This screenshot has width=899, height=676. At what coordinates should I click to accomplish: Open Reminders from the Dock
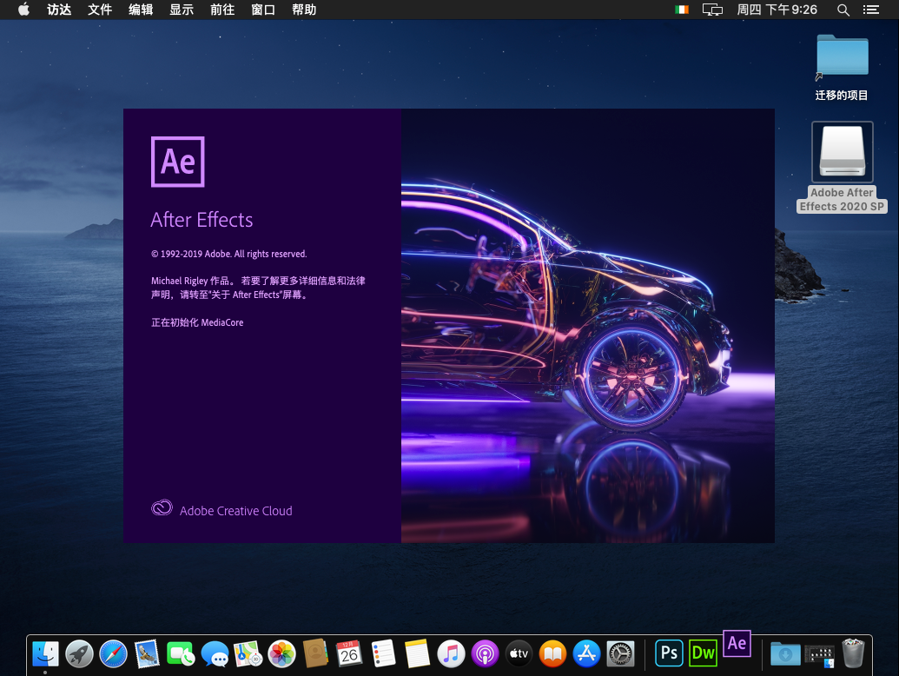(x=383, y=653)
